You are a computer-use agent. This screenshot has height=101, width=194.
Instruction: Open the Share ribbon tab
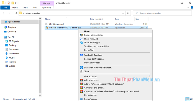25,7
